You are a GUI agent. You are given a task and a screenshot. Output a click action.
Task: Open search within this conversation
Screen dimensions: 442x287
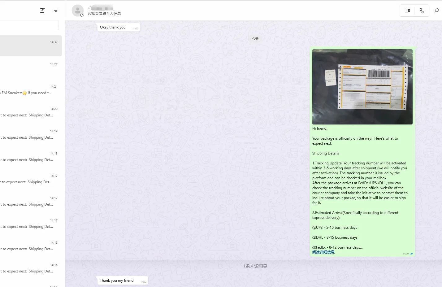[436, 11]
